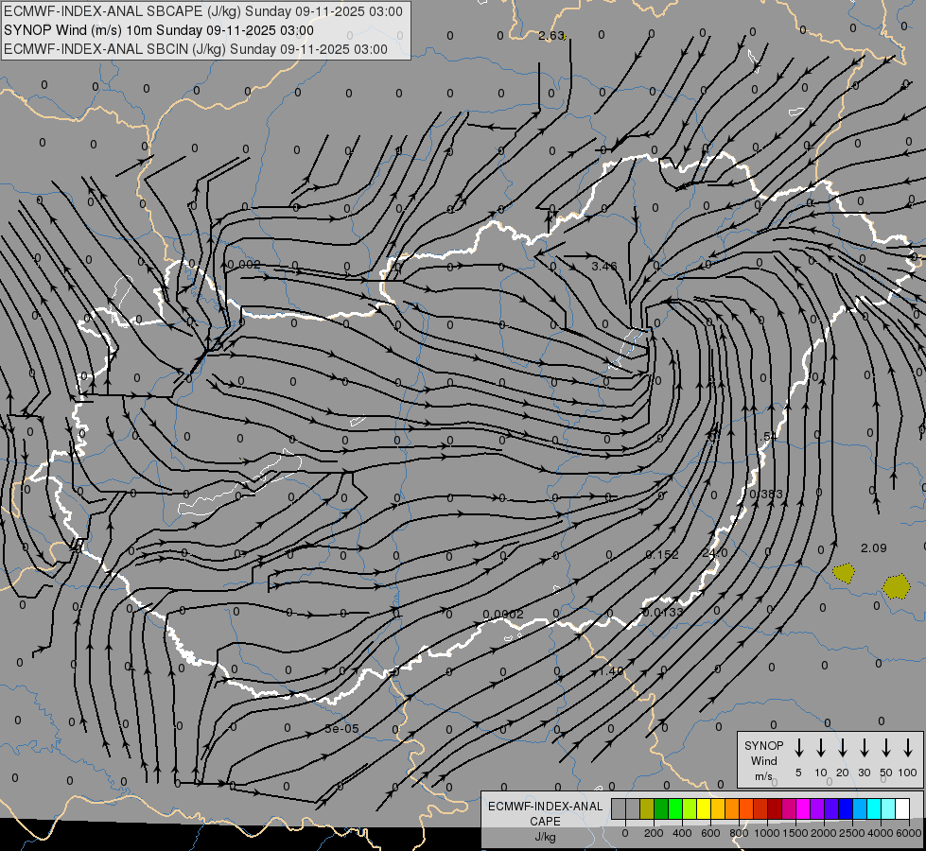Click the 1000 tick label on CAPE scale
Image resolution: width=926 pixels, height=851 pixels.
click(x=766, y=833)
